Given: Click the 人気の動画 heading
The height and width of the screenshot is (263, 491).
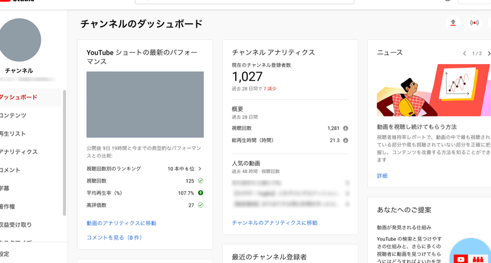Looking at the screenshot, I should [x=246, y=163].
